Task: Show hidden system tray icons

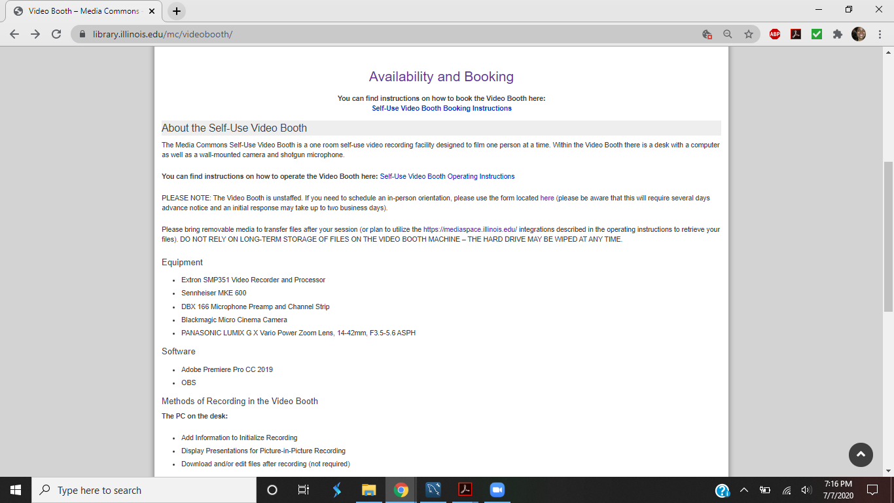Action: tap(744, 490)
